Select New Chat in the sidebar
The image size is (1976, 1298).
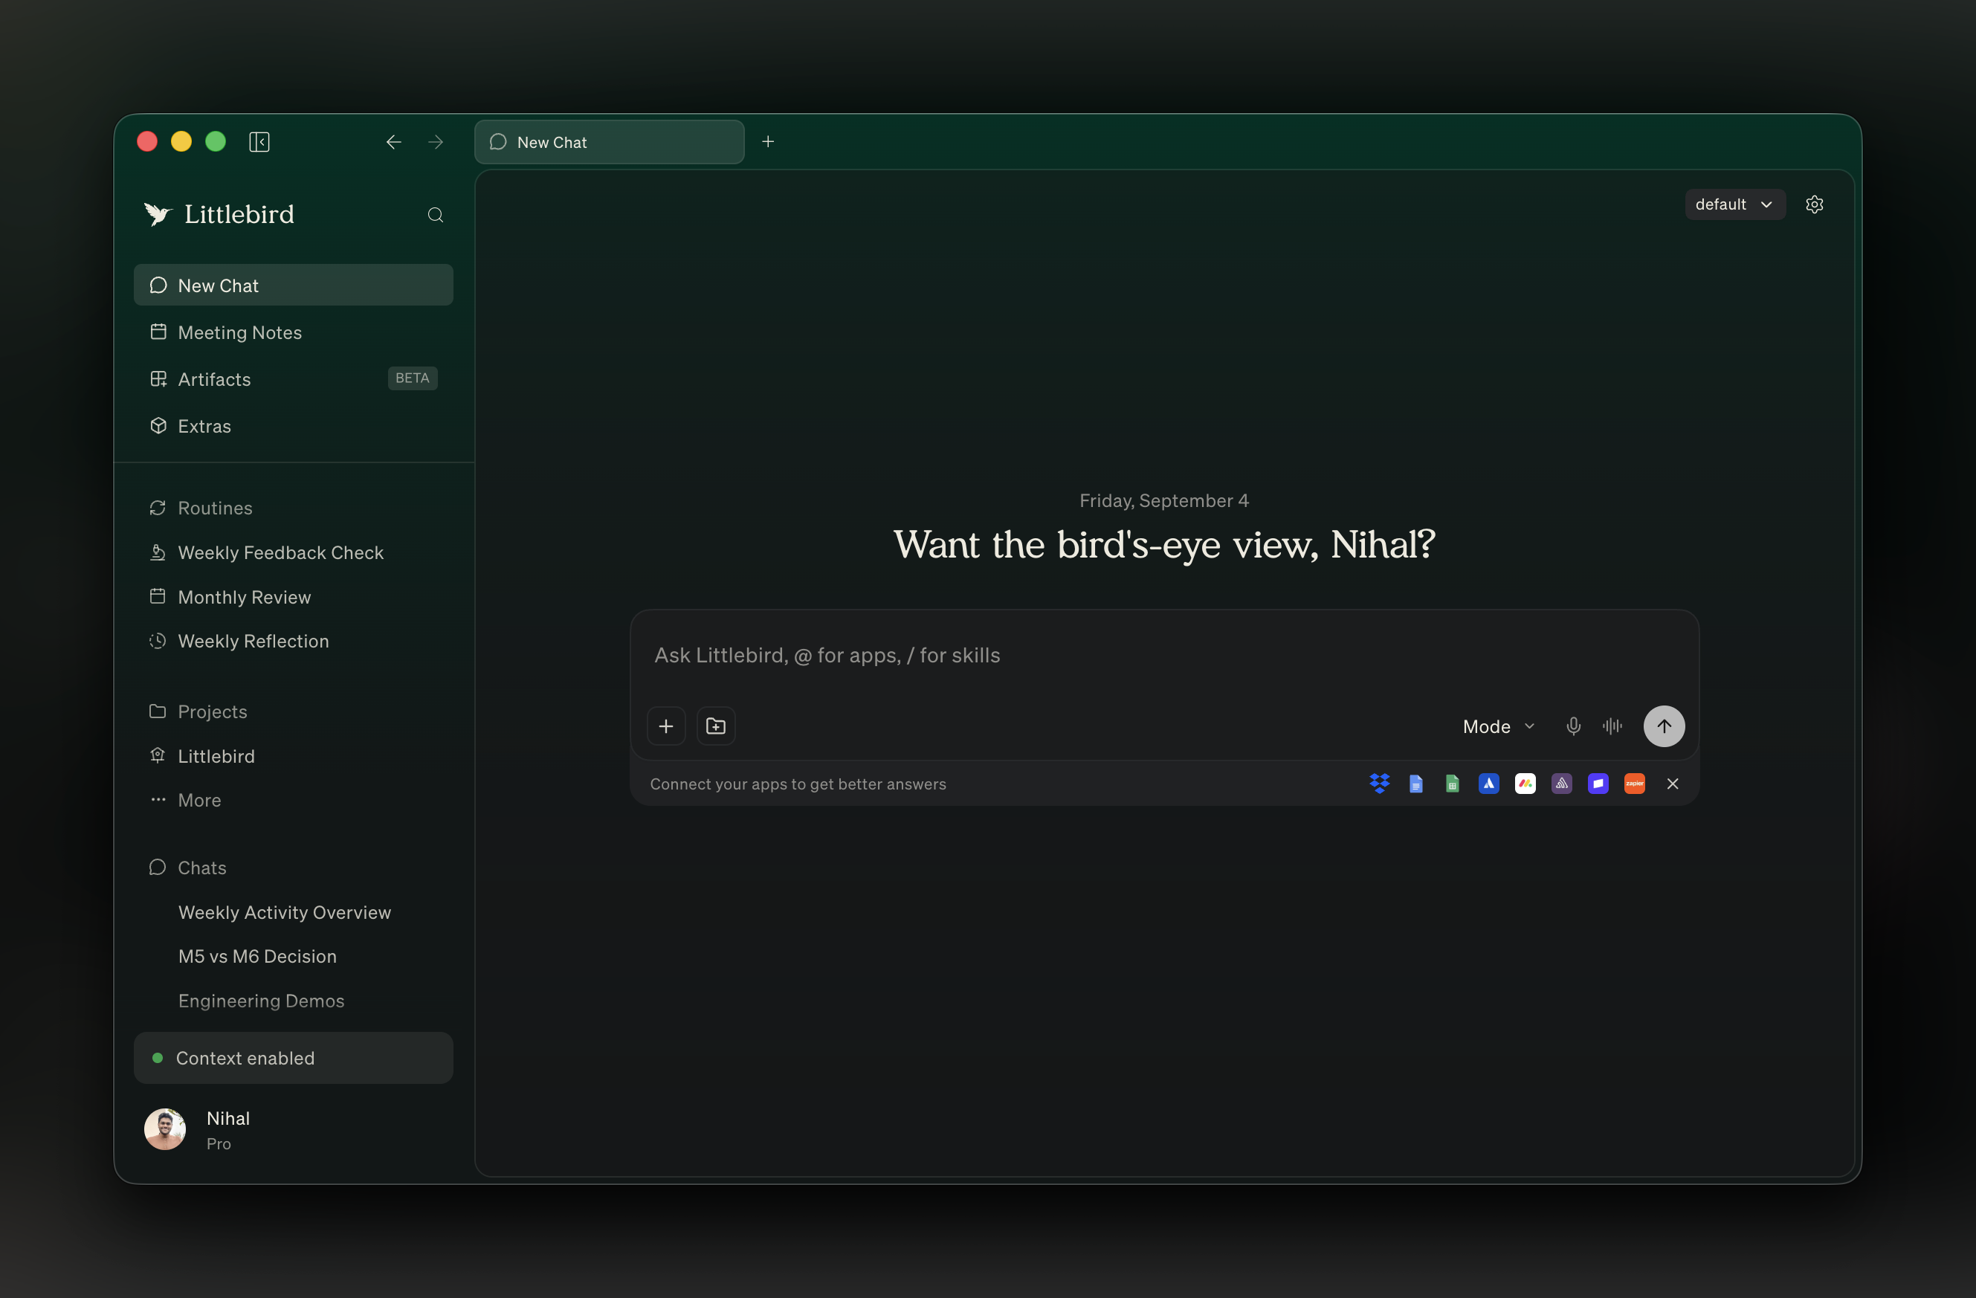tap(293, 285)
